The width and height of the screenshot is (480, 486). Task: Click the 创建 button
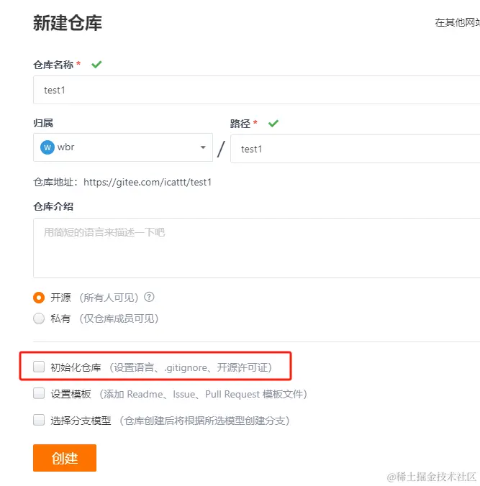tap(65, 457)
